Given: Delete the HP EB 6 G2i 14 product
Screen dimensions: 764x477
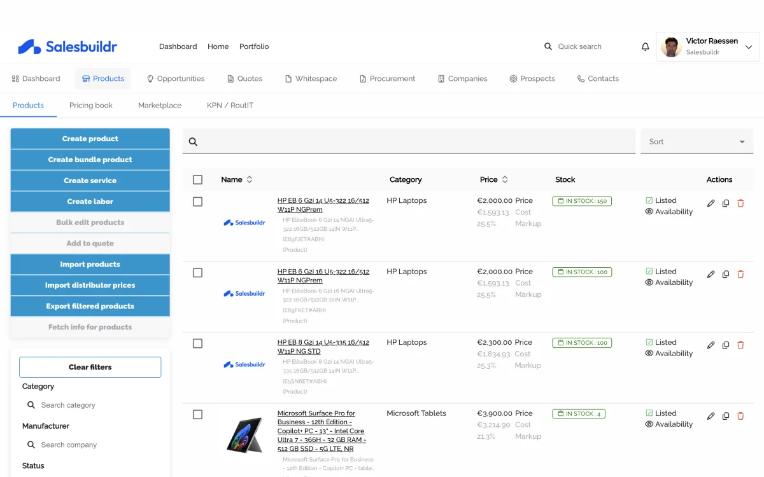Looking at the screenshot, I should 740,204.
